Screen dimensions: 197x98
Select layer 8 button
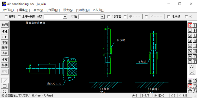click(194, 25)
